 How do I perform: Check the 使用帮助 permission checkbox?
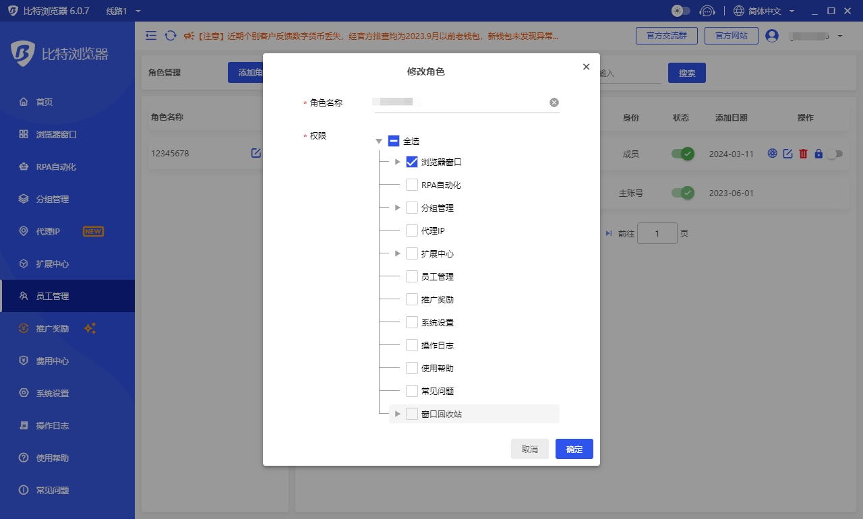[412, 368]
